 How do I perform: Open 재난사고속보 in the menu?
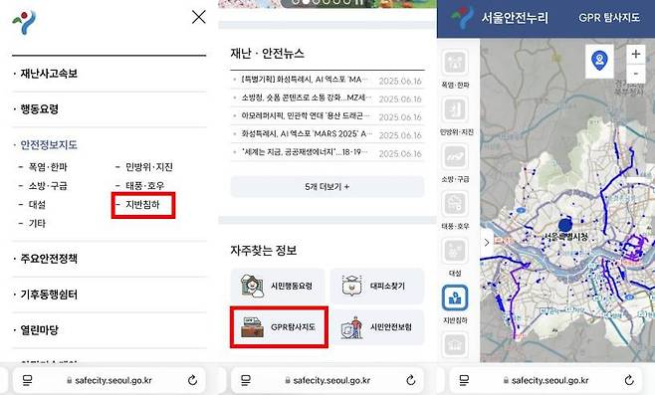[x=49, y=74]
